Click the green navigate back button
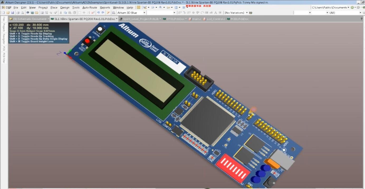Screen dimensions: 365x189 coord(352,7)
